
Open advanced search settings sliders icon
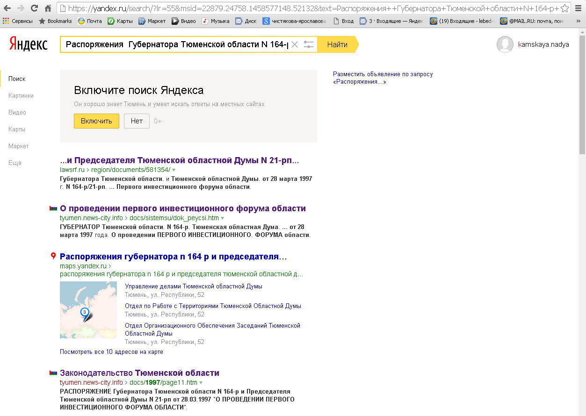click(309, 44)
